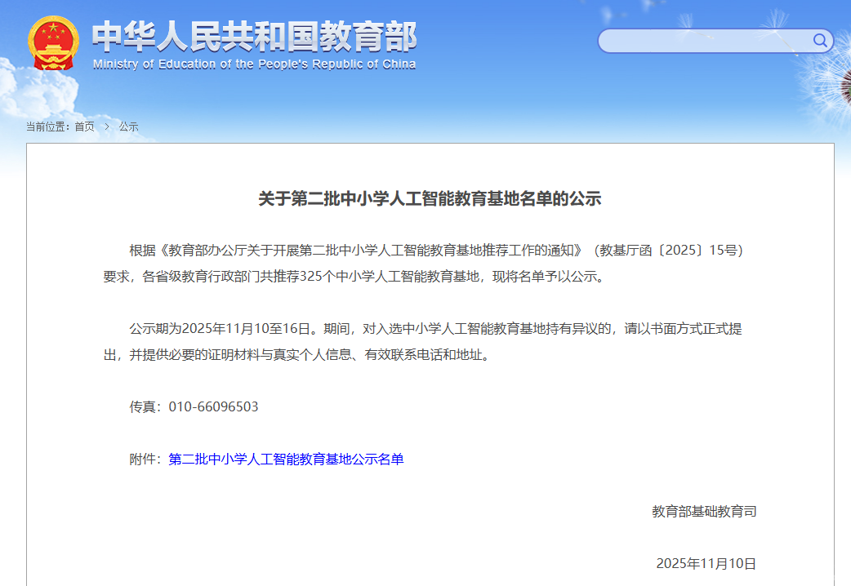
Task: Click the breadcrumb chevron separator
Action: point(107,127)
